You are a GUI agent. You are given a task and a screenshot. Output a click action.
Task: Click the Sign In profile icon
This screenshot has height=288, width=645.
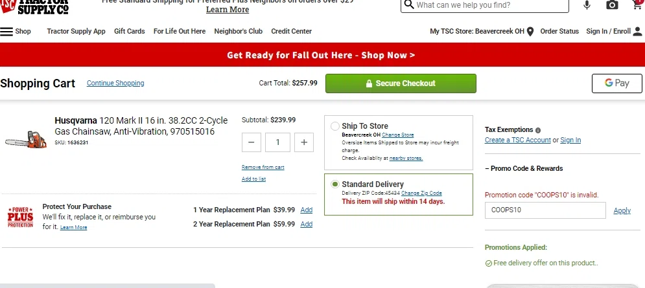point(637,31)
